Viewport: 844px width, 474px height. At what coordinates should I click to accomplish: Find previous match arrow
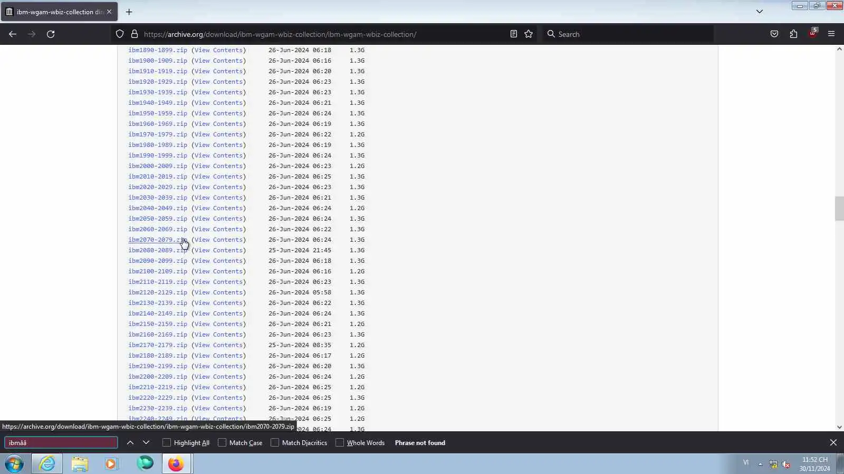tap(130, 443)
